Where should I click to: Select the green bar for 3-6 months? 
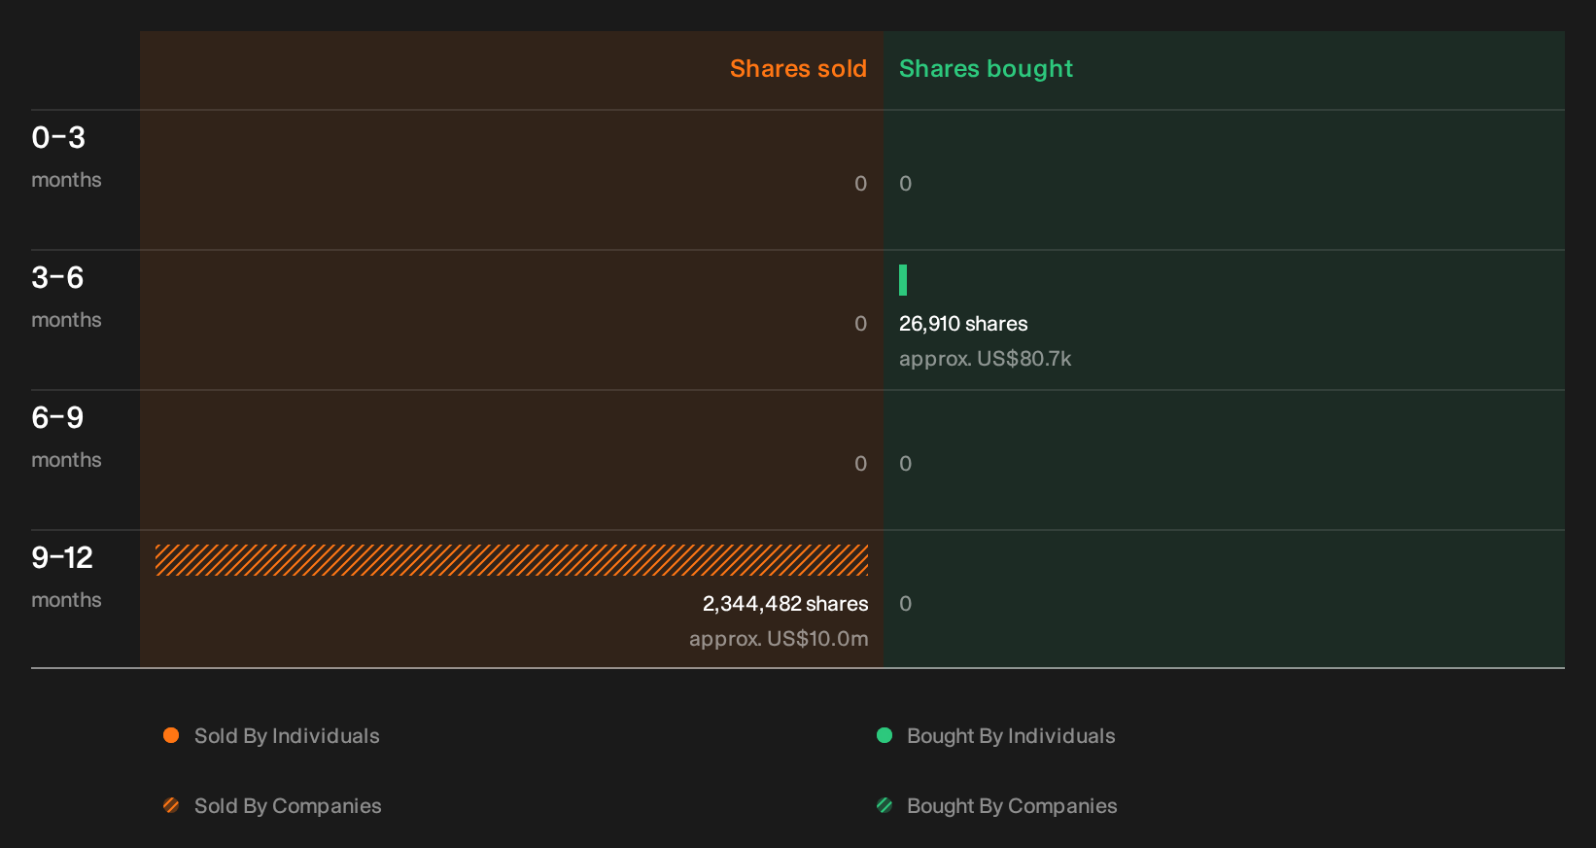pyautogui.click(x=903, y=280)
